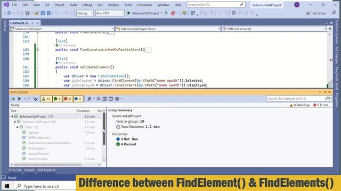Open the Extensions menu
This screenshot has width=341, height=191.
(144, 5)
